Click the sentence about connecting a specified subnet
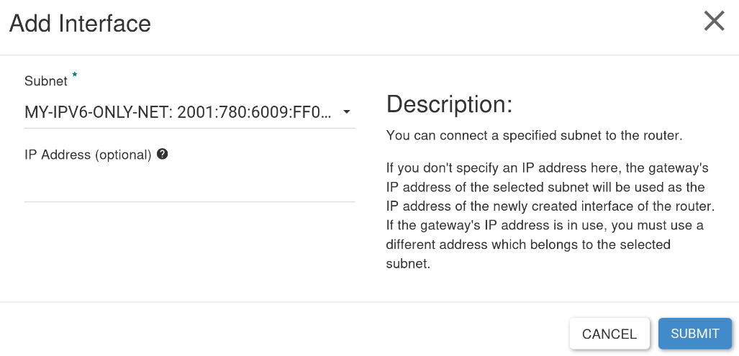This screenshot has width=739, height=356. (535, 136)
